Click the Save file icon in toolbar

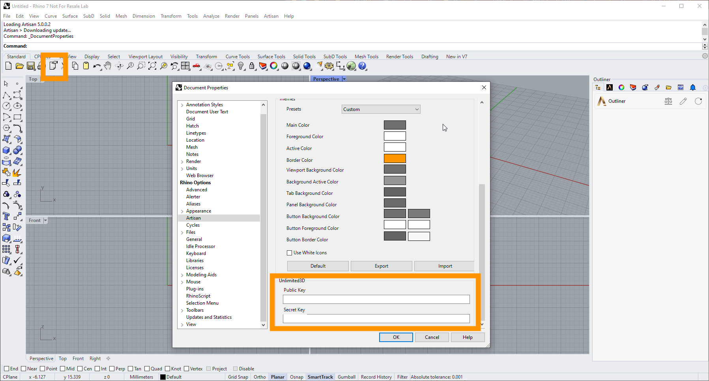coord(30,66)
